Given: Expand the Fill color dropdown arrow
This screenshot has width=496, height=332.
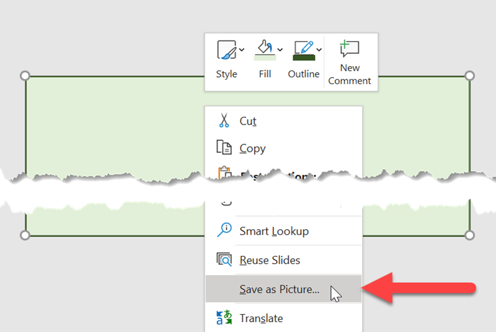Looking at the screenshot, I should pyautogui.click(x=280, y=50).
